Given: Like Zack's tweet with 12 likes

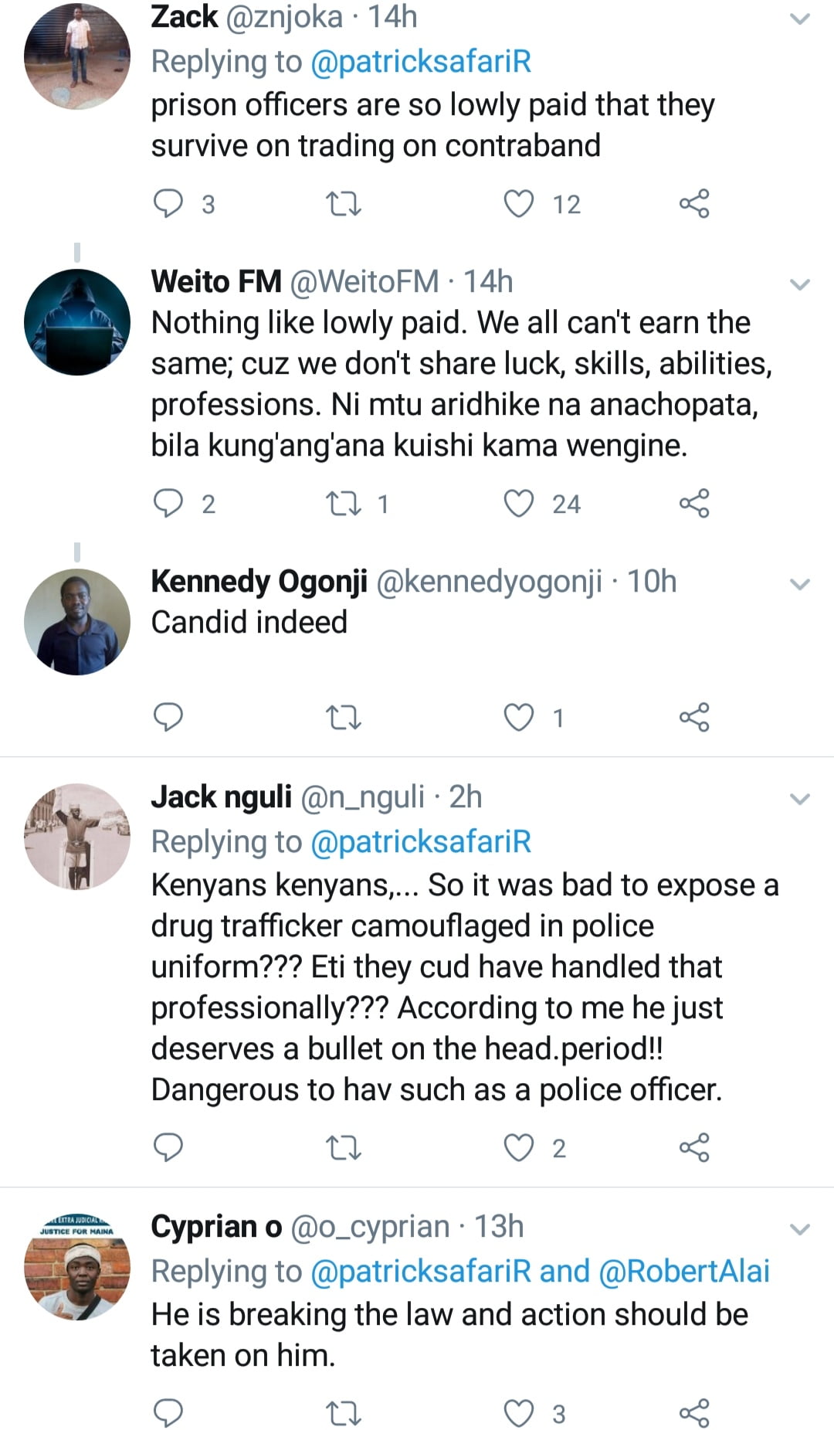Looking at the screenshot, I should tap(519, 203).
